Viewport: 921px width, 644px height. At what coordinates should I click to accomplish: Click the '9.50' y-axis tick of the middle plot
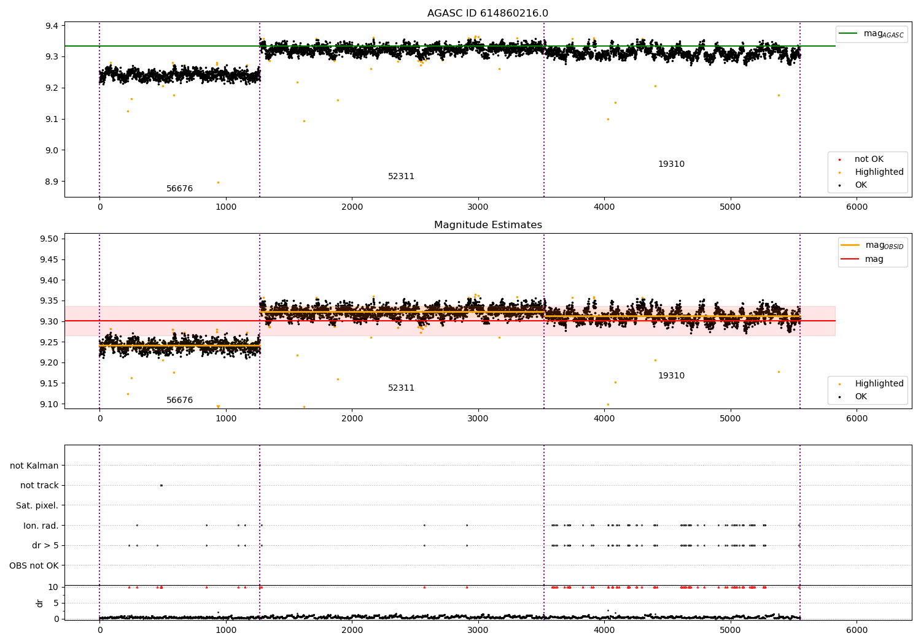pos(49,239)
